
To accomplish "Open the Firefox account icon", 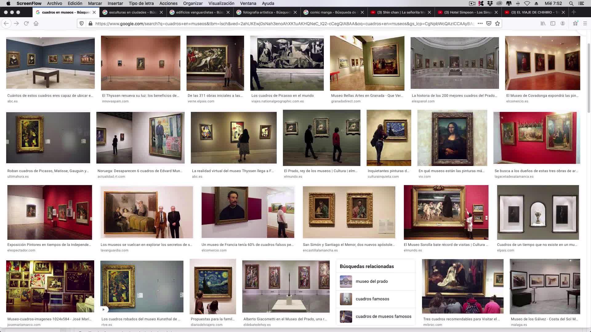I will pos(563,23).
